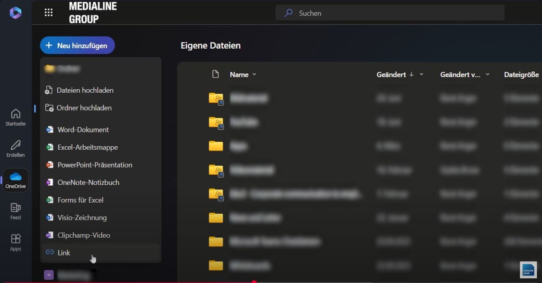Screen dimensions: 542x283
Task: Open Apps in the sidebar
Action: click(x=16, y=243)
